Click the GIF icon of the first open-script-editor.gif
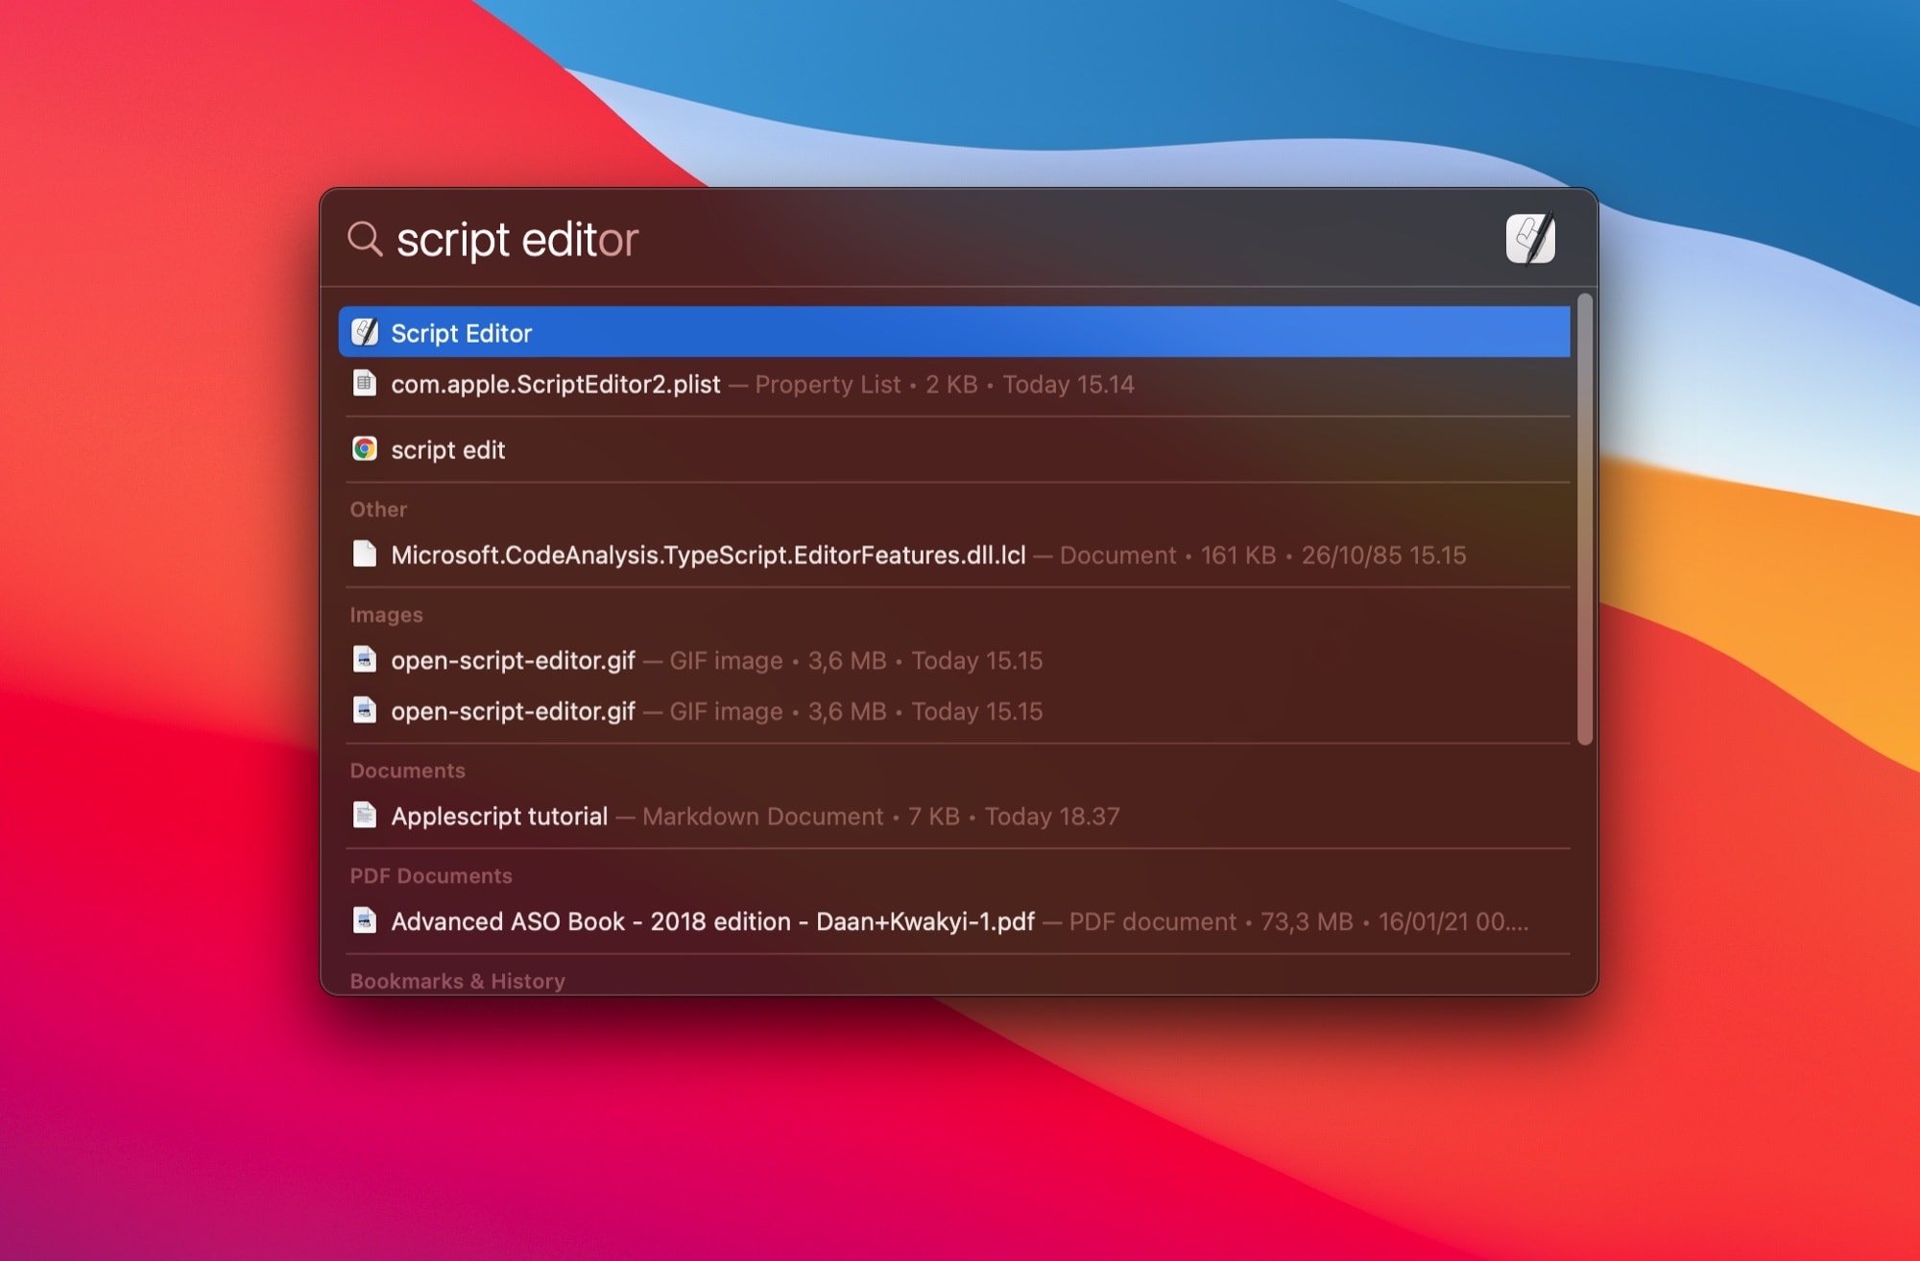1920x1261 pixels. pos(366,660)
